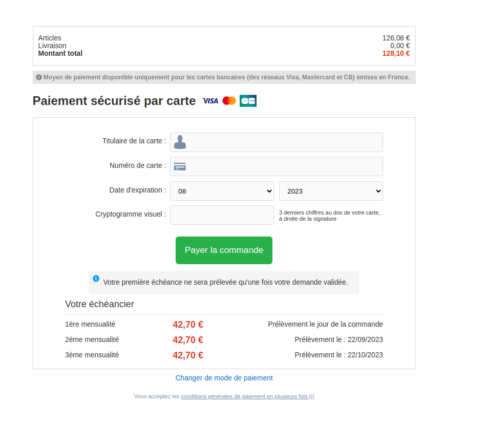This screenshot has height=427, width=487.
Task: Click the Paiement sécurisé par carte heading
Action: point(114,101)
